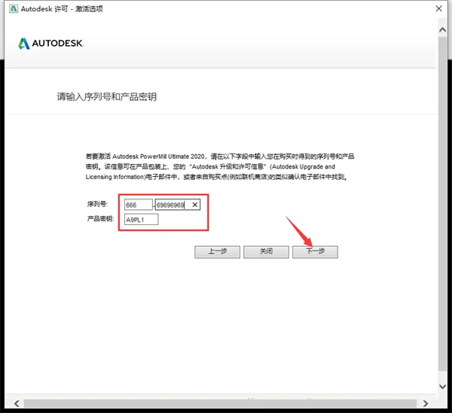Image resolution: width=452 pixels, height=413 pixels.
Task: Click the 序列号 label
Action: (x=97, y=204)
